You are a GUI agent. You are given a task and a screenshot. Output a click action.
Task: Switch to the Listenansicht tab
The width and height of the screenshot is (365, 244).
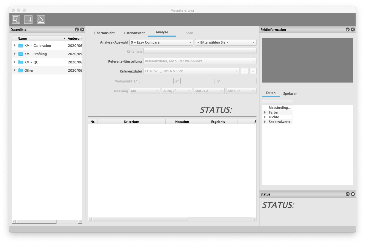(134, 33)
